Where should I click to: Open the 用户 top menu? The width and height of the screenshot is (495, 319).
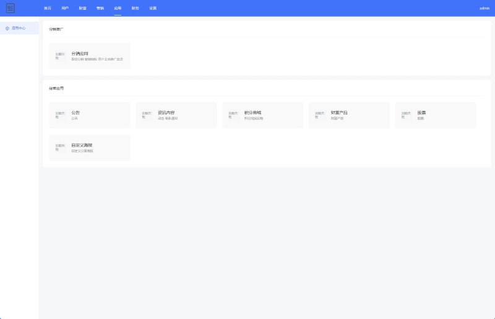tap(65, 8)
